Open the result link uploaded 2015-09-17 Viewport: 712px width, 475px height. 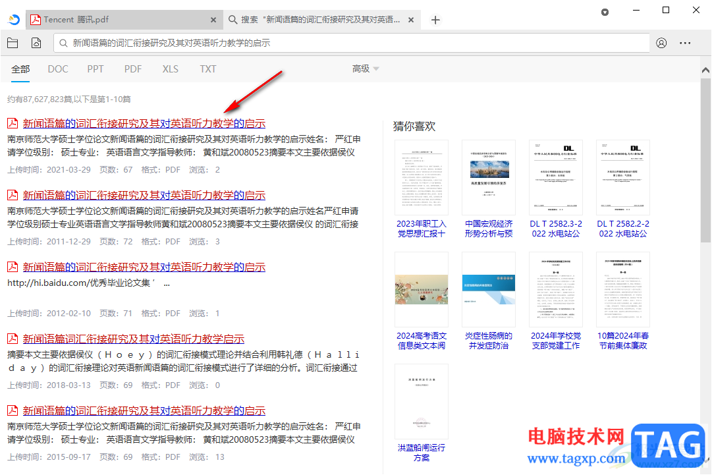144,410
